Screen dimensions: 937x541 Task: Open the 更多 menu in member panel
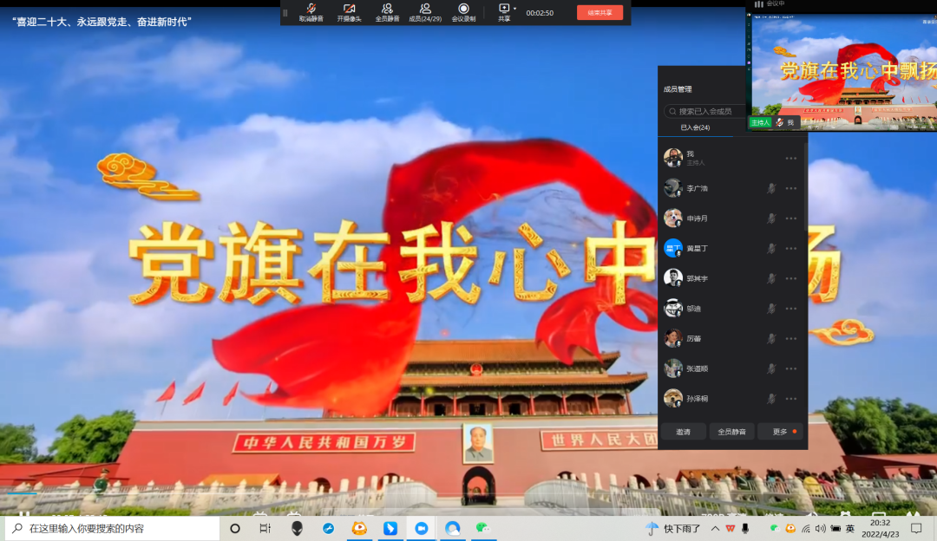(x=780, y=432)
